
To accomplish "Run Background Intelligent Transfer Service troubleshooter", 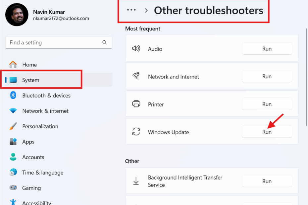I will coord(267,181).
